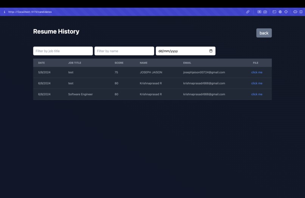Click the Software Engineer job title cell
305x198 pixels.
click(80, 94)
